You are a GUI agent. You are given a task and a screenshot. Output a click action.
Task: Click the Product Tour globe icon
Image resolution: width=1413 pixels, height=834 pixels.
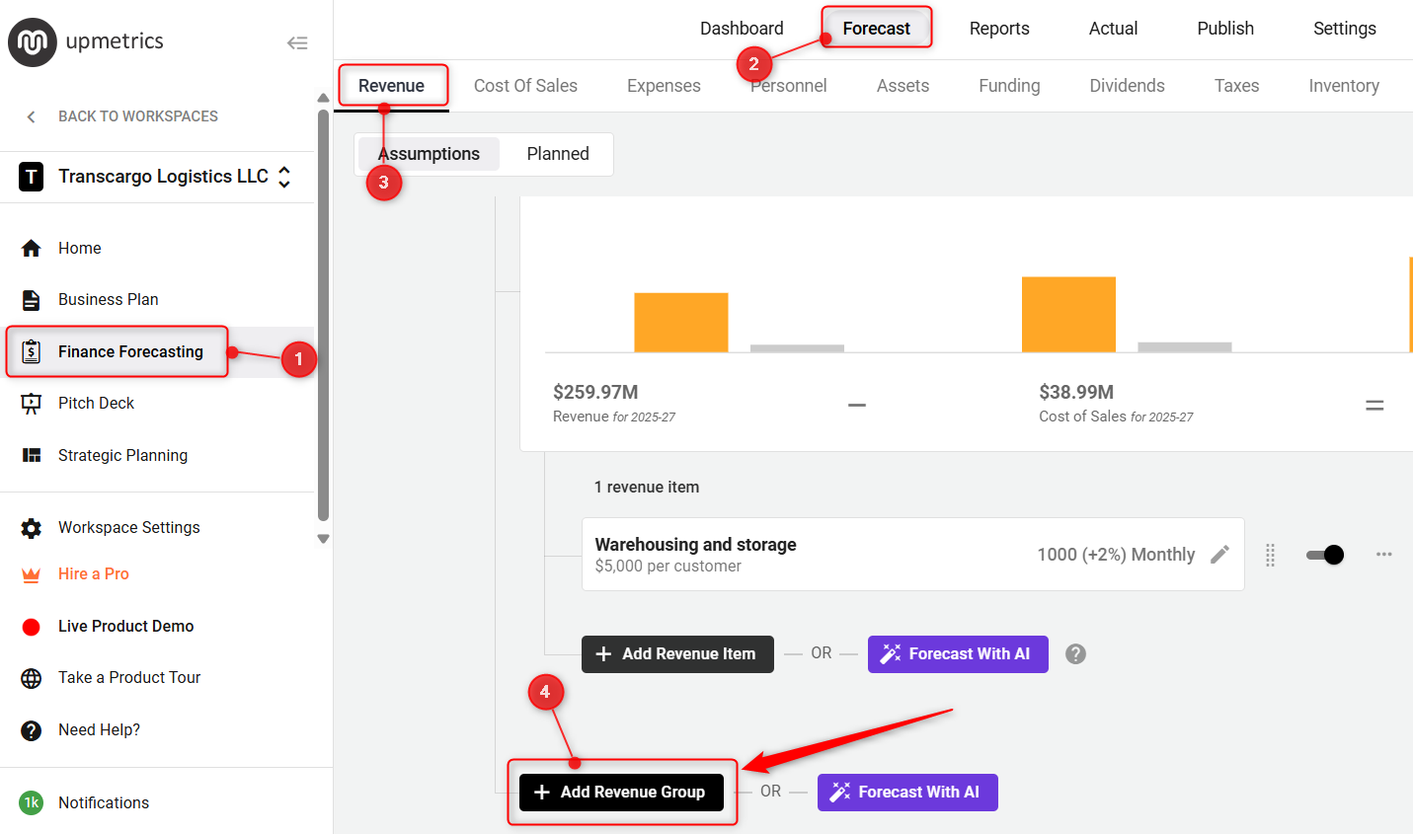point(32,678)
